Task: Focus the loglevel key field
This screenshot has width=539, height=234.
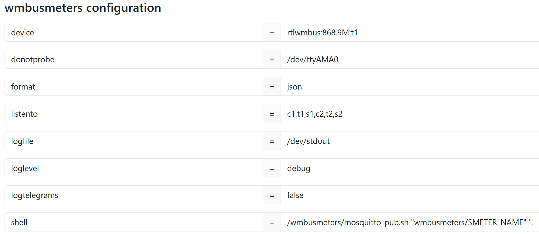Action: (134, 168)
